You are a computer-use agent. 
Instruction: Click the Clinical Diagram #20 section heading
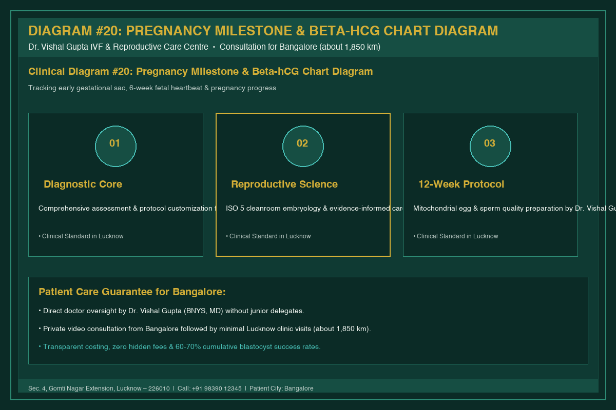[x=201, y=71]
